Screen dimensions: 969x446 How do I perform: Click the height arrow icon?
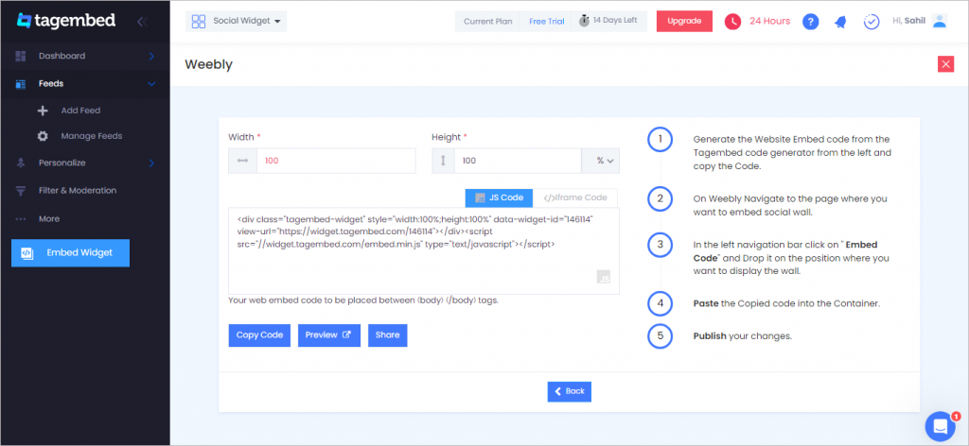pos(443,161)
